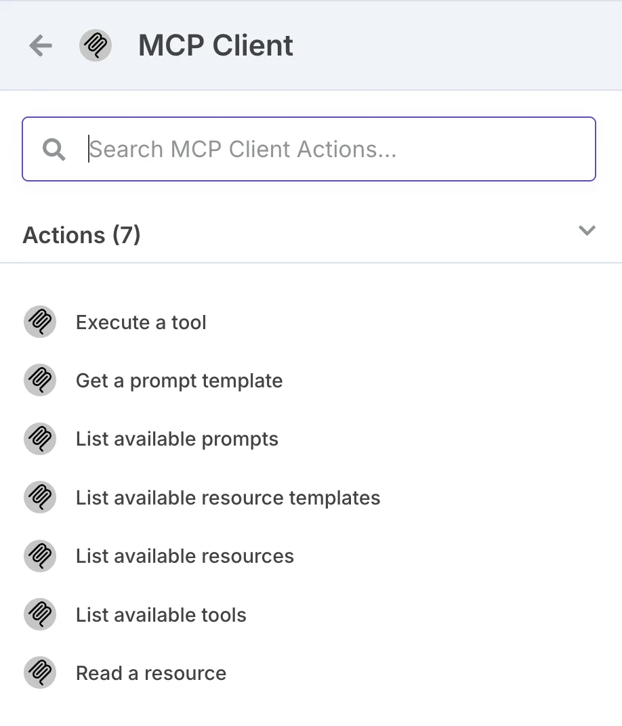This screenshot has height=726, width=622.
Task: Click the List available resource templates icon
Action: [40, 497]
